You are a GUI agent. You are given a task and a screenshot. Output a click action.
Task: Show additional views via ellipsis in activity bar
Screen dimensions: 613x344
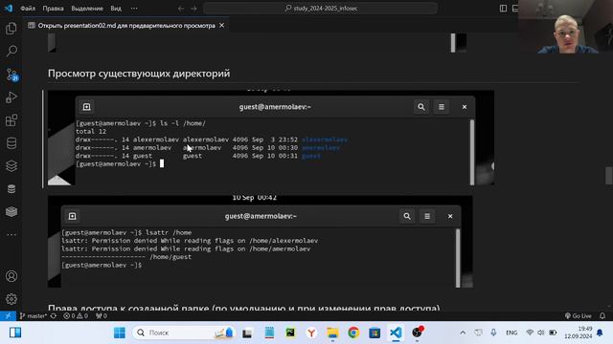(x=11, y=235)
